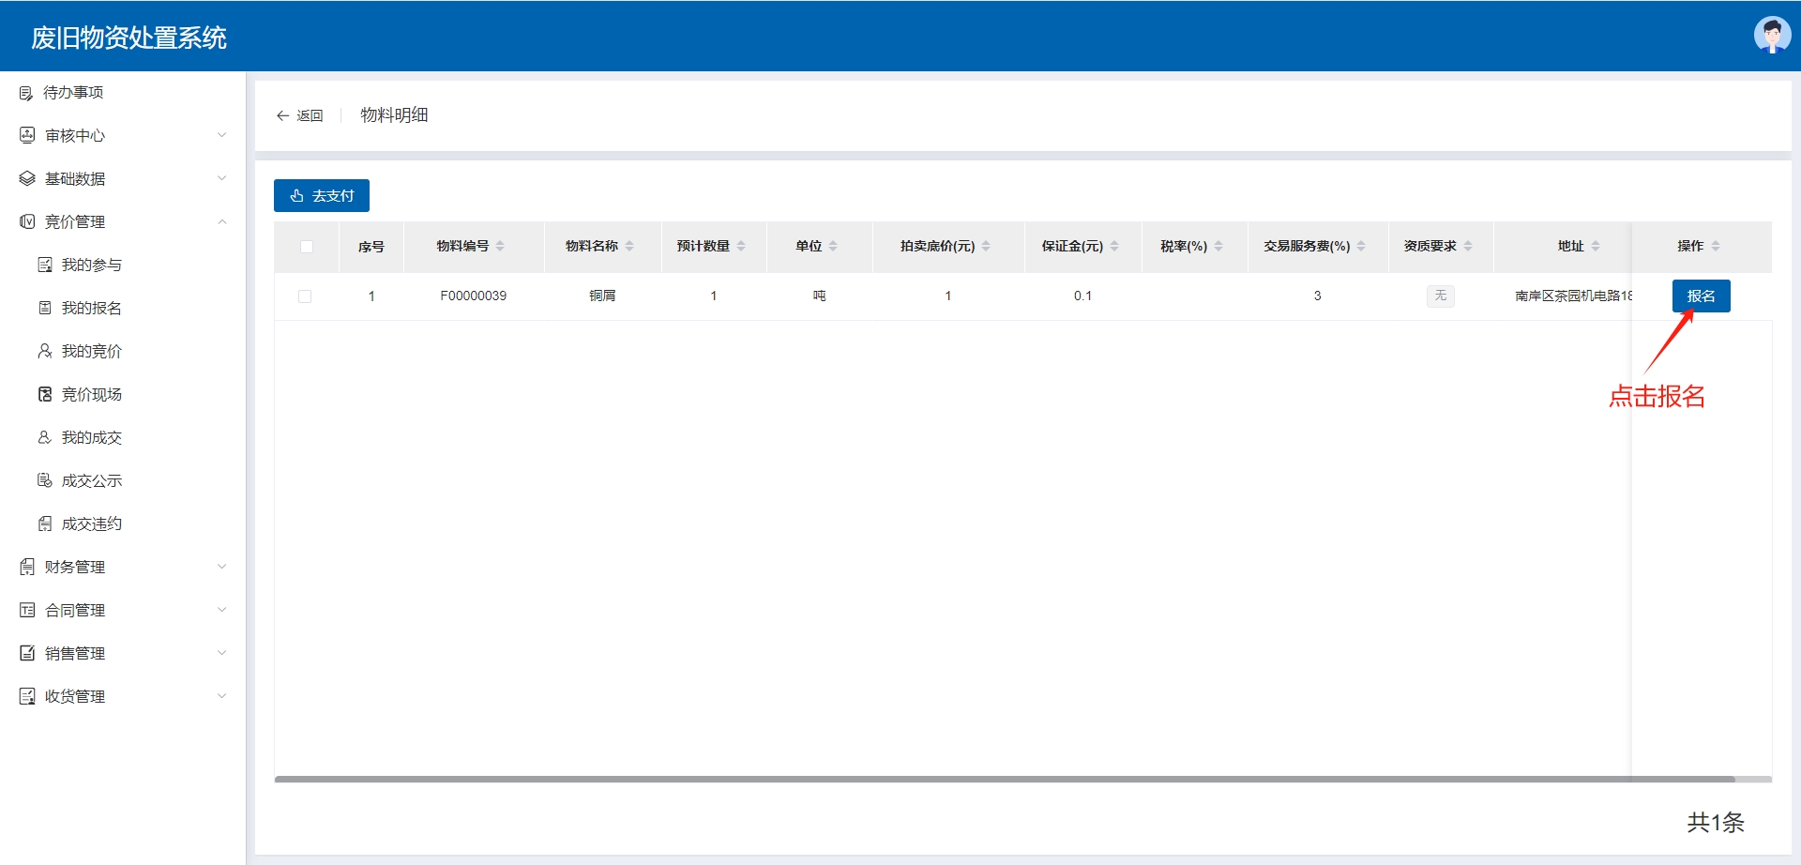The height and width of the screenshot is (865, 1801).
Task: Expand the 财务管理 menu chevron
Action: coord(221,567)
